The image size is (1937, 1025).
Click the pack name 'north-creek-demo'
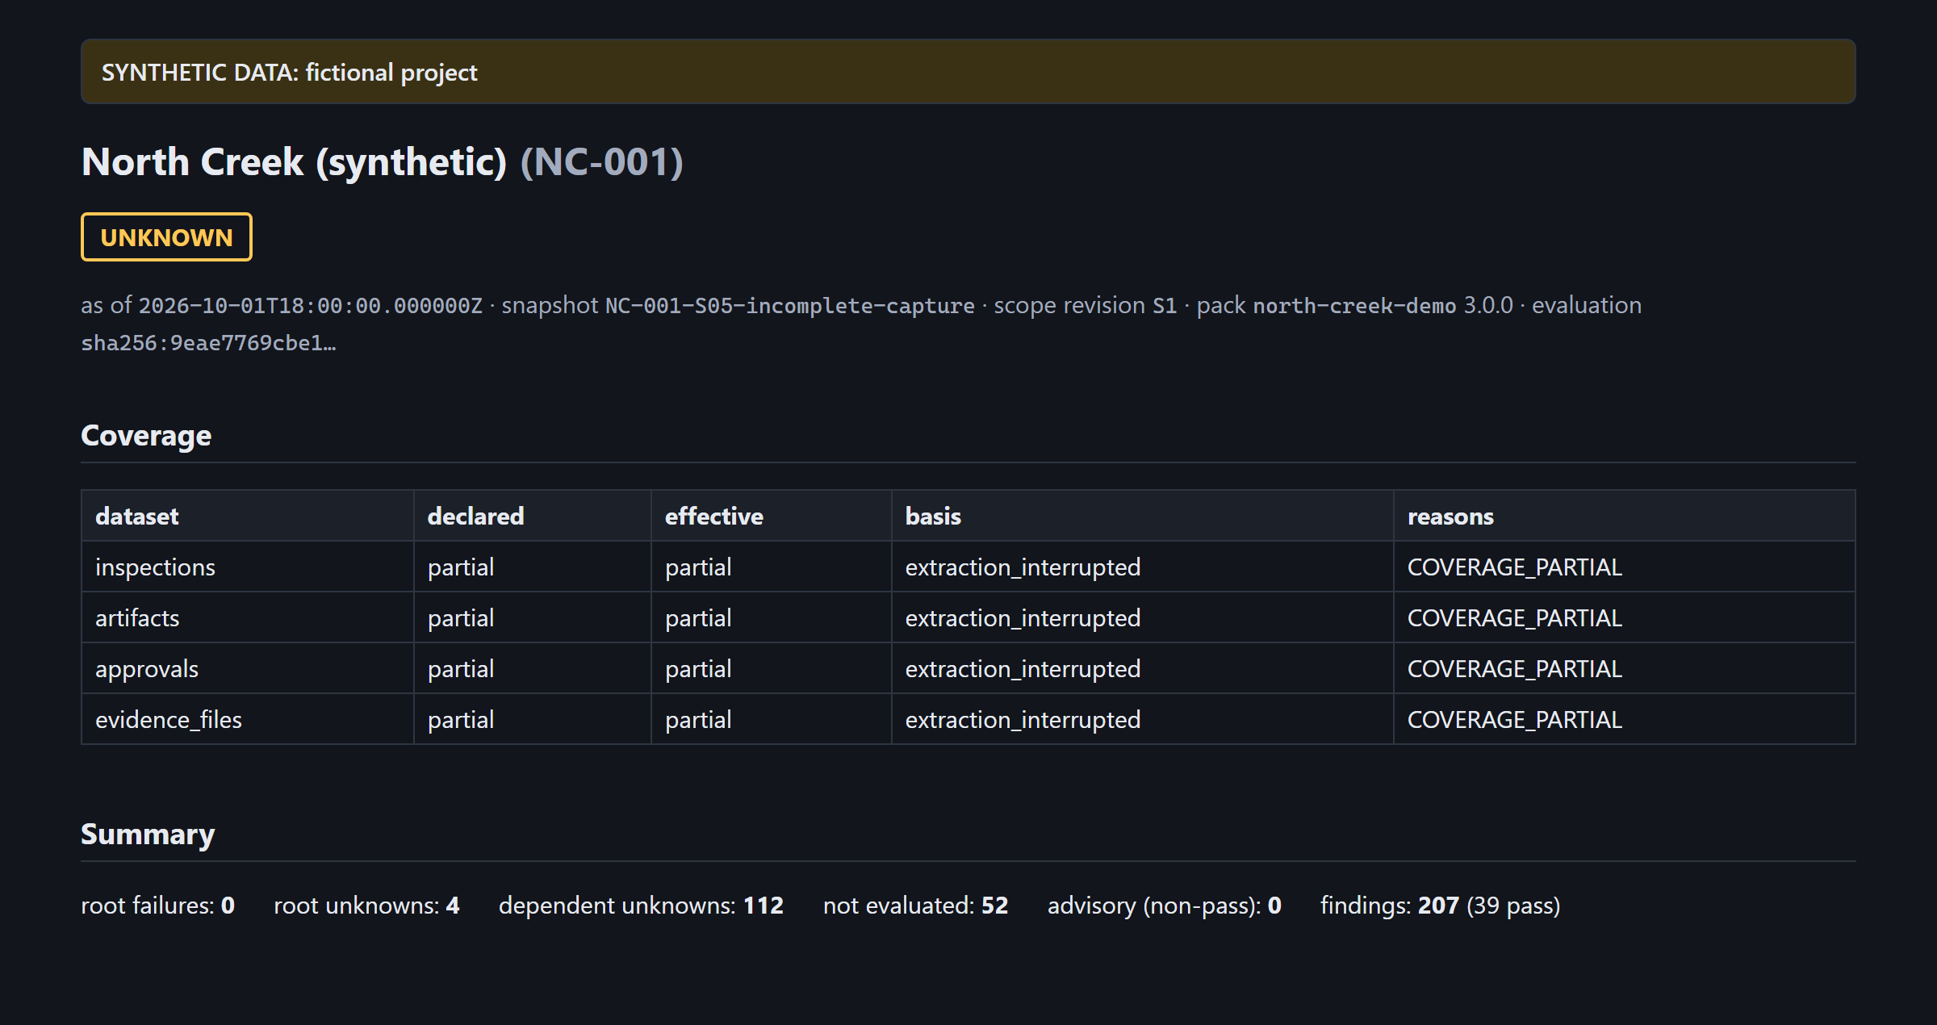[1354, 306]
